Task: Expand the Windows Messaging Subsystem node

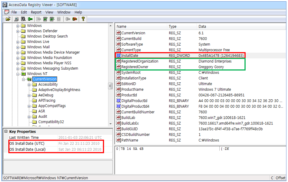Action: coord(18,69)
